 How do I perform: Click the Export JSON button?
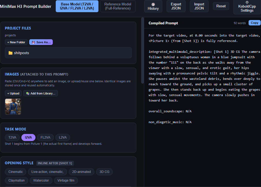click(176, 6)
